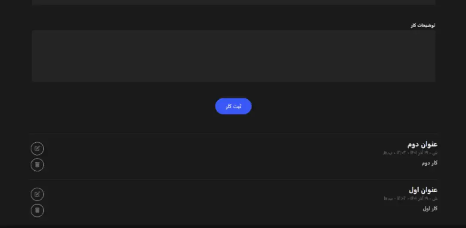Click pencil icon beside کار اول entry
This screenshot has height=228, width=466.
click(37, 194)
